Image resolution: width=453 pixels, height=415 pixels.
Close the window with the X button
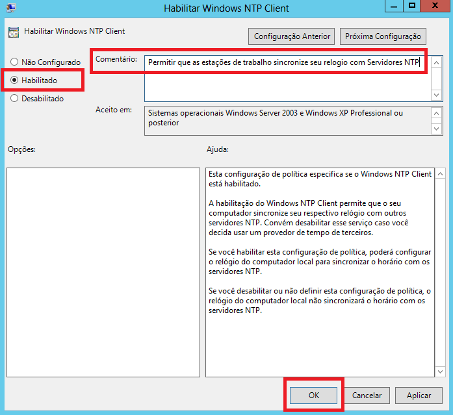click(x=435, y=6)
